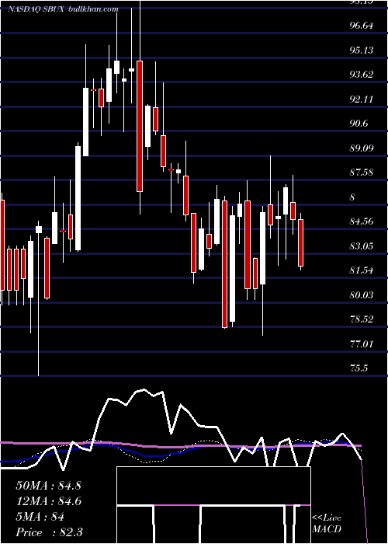388x544 pixels.
Task: Click the last red candlestick on the right
Action: pos(300,242)
